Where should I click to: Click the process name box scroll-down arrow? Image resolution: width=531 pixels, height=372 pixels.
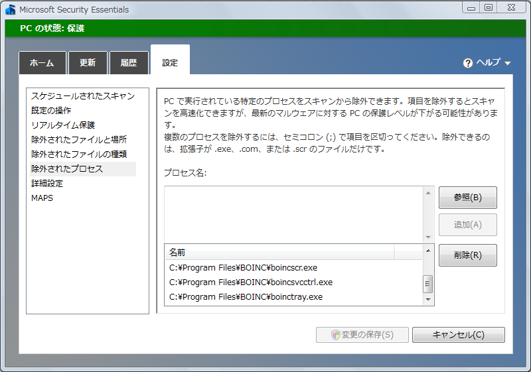(x=428, y=237)
